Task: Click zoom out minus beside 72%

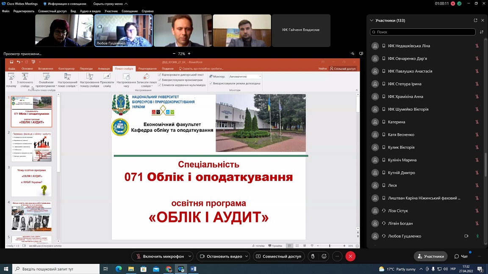Action: pos(174,54)
